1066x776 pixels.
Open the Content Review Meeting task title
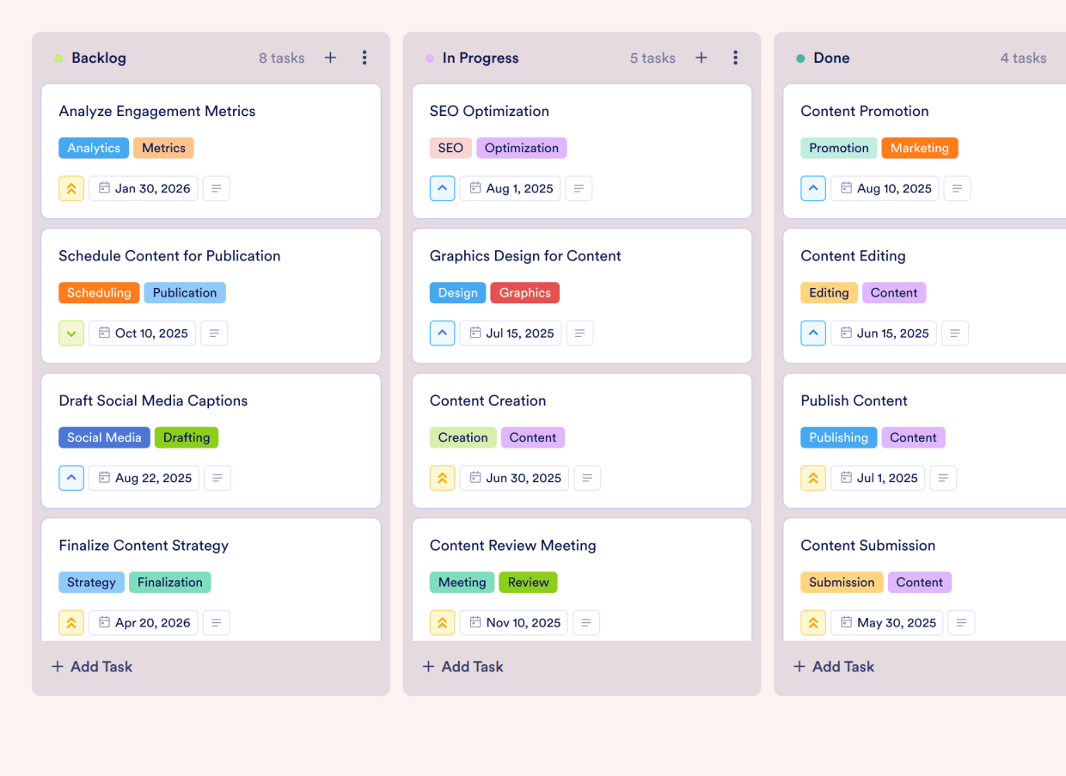click(x=512, y=546)
